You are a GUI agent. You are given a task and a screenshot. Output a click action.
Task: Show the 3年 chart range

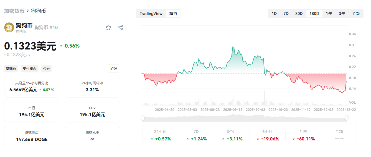pos(342,14)
